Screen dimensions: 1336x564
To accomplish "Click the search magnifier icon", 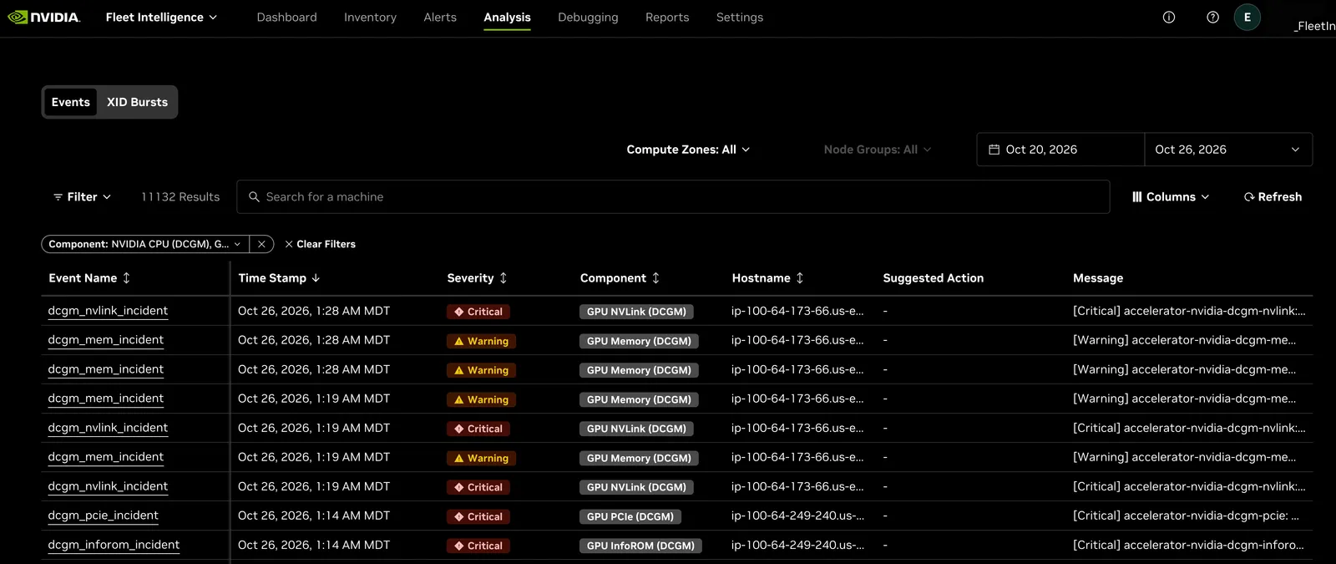I will (254, 197).
